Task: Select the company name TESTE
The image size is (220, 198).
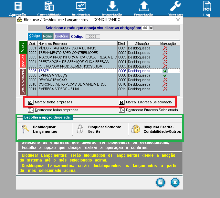Action: (44, 71)
